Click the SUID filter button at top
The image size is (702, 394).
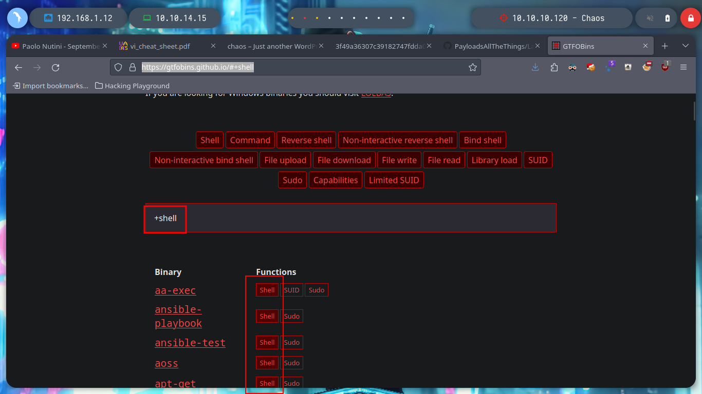pos(538,160)
